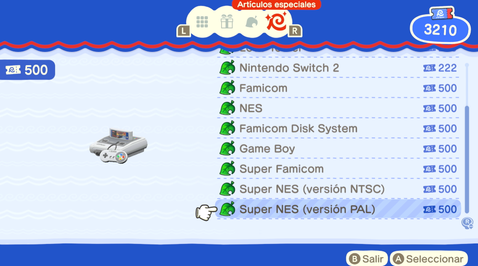The width and height of the screenshot is (478, 266).
Task: Click the R shoulder button icon
Action: (295, 31)
